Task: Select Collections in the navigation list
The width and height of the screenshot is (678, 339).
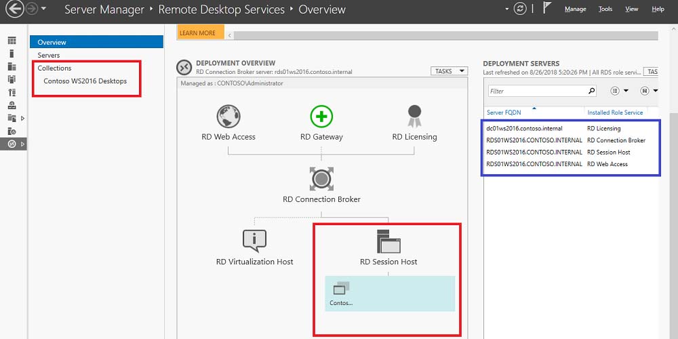Action: click(54, 68)
